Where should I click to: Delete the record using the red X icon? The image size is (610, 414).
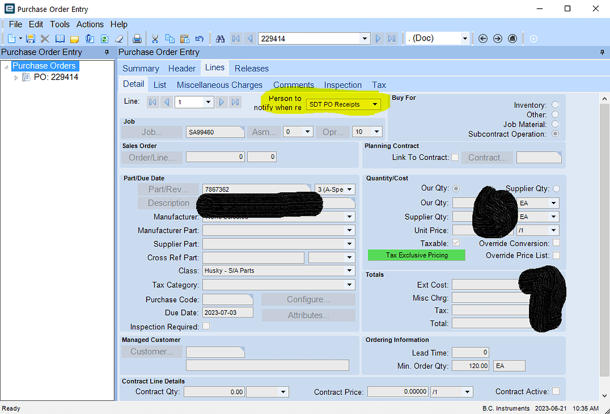pos(44,38)
